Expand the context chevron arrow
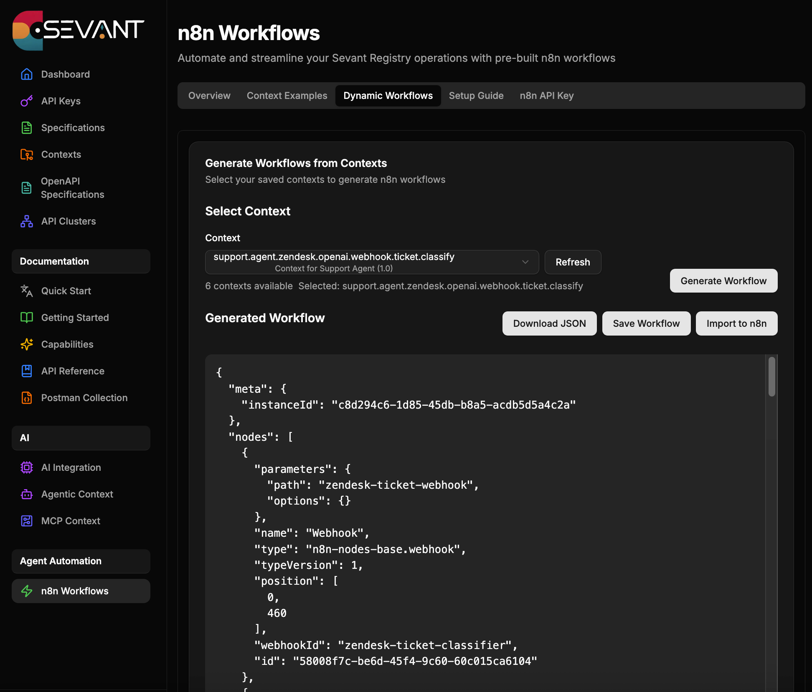812x692 pixels. pyautogui.click(x=525, y=262)
